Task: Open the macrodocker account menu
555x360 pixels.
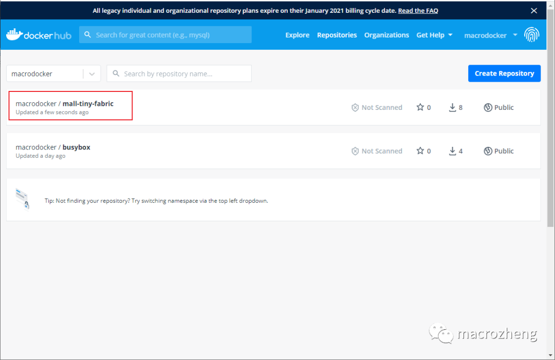Action: click(x=491, y=35)
